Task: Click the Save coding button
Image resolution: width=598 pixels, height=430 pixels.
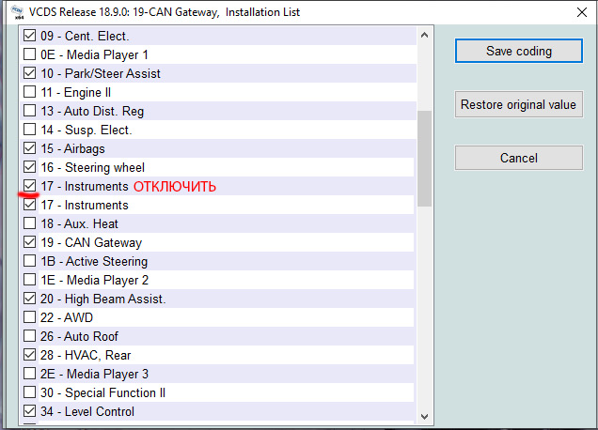Action: point(519,51)
